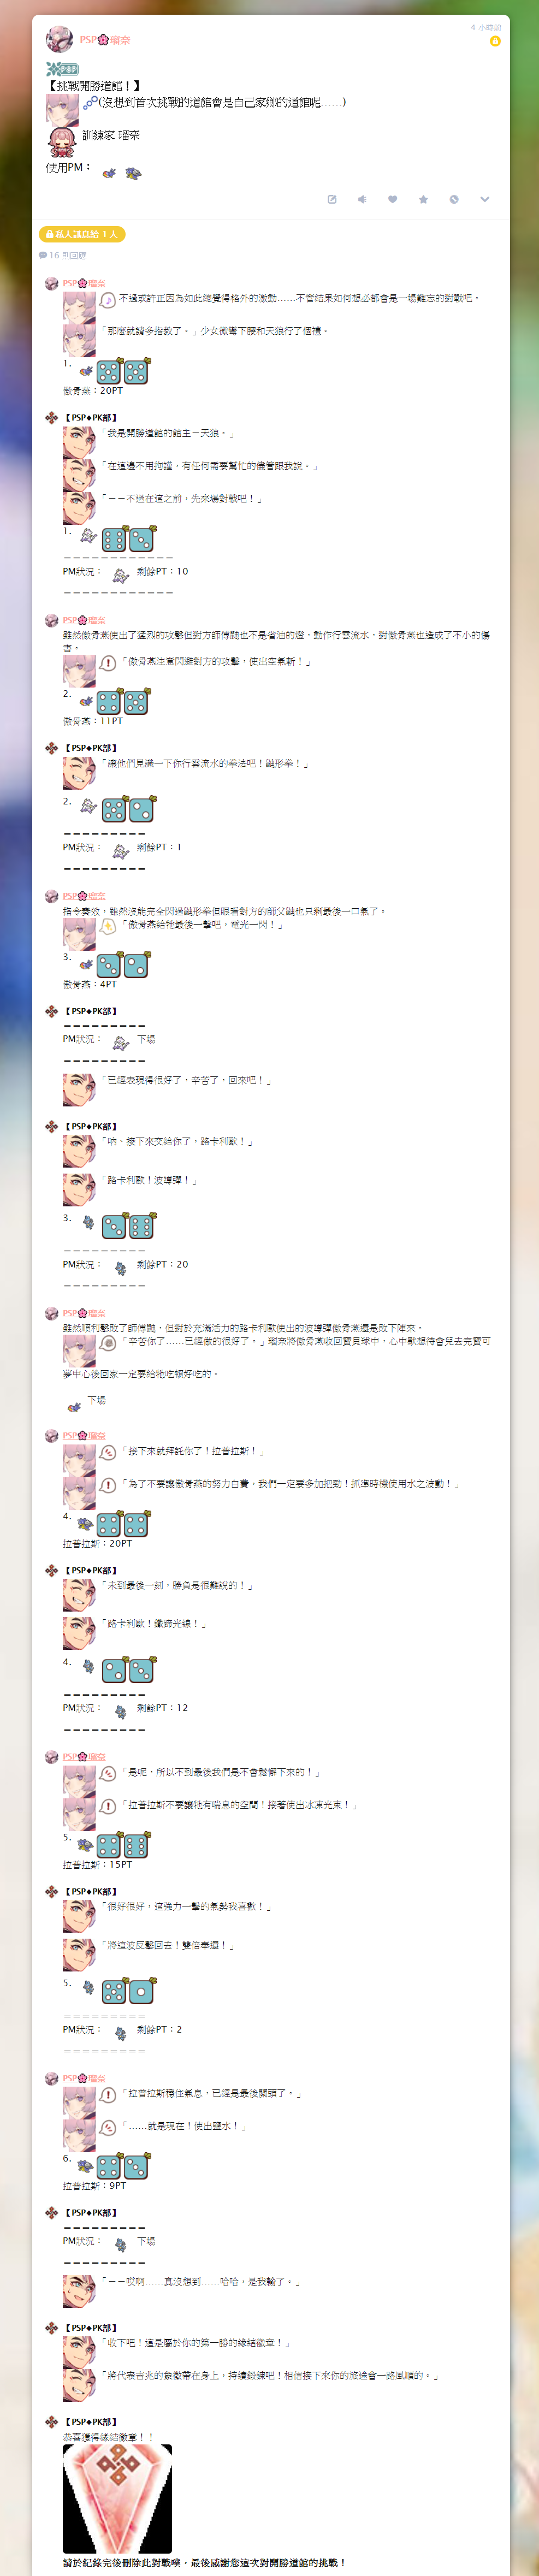Click the yellow lock privacy icon
Image resolution: width=539 pixels, height=2576 pixels.
[x=495, y=41]
